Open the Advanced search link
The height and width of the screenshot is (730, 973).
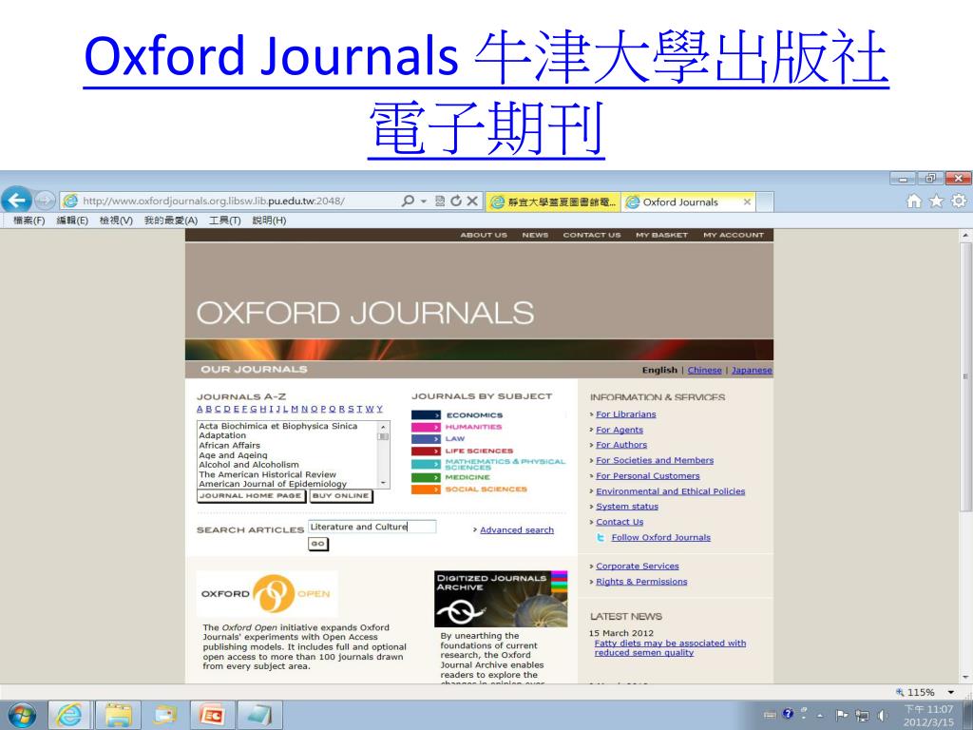[517, 530]
